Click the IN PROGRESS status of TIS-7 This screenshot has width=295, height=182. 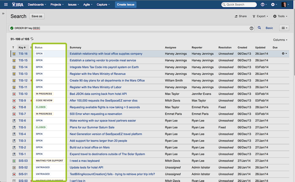pos(44,114)
